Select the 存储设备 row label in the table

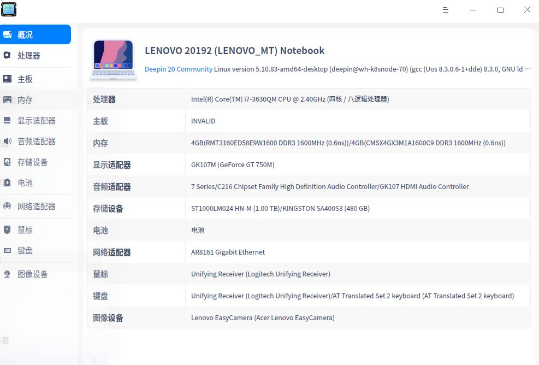pyautogui.click(x=108, y=209)
